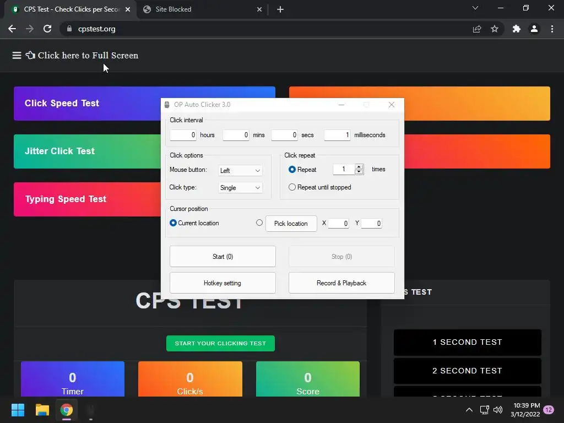Open the Typing Speed Test banner
The height and width of the screenshot is (423, 564).
(88, 199)
